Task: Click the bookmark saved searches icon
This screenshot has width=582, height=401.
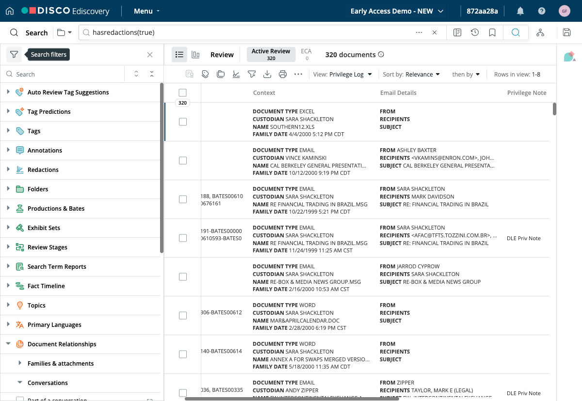Action: click(x=492, y=32)
